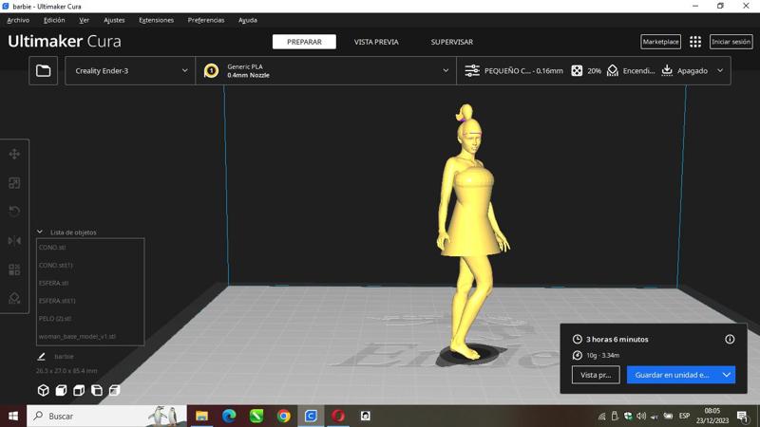Switch to 3D perspective view cube

[43, 390]
